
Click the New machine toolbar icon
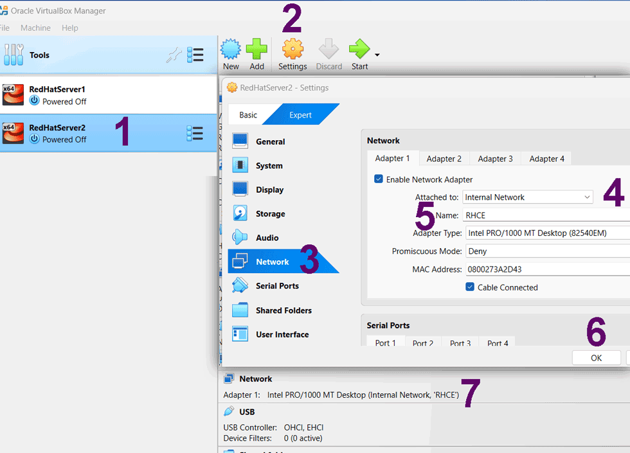click(231, 49)
